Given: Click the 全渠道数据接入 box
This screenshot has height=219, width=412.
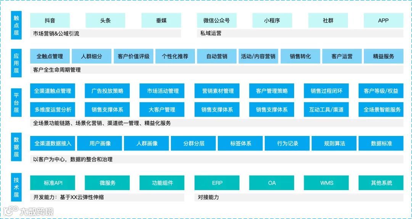Looking at the screenshot, I should [53, 143].
